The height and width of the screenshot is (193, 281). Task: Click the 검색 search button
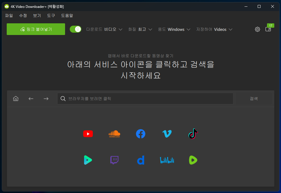coord(254,99)
